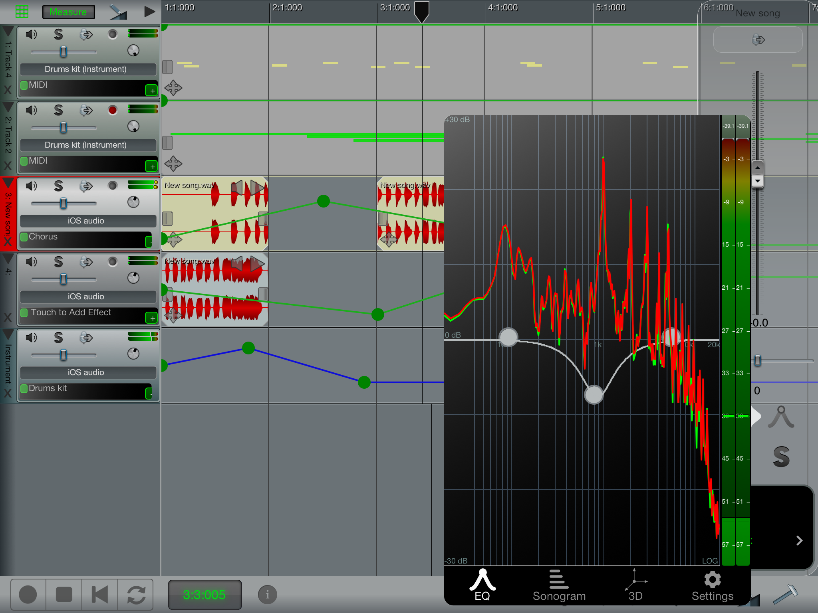Open the info icon
The height and width of the screenshot is (613, 818).
click(x=268, y=595)
